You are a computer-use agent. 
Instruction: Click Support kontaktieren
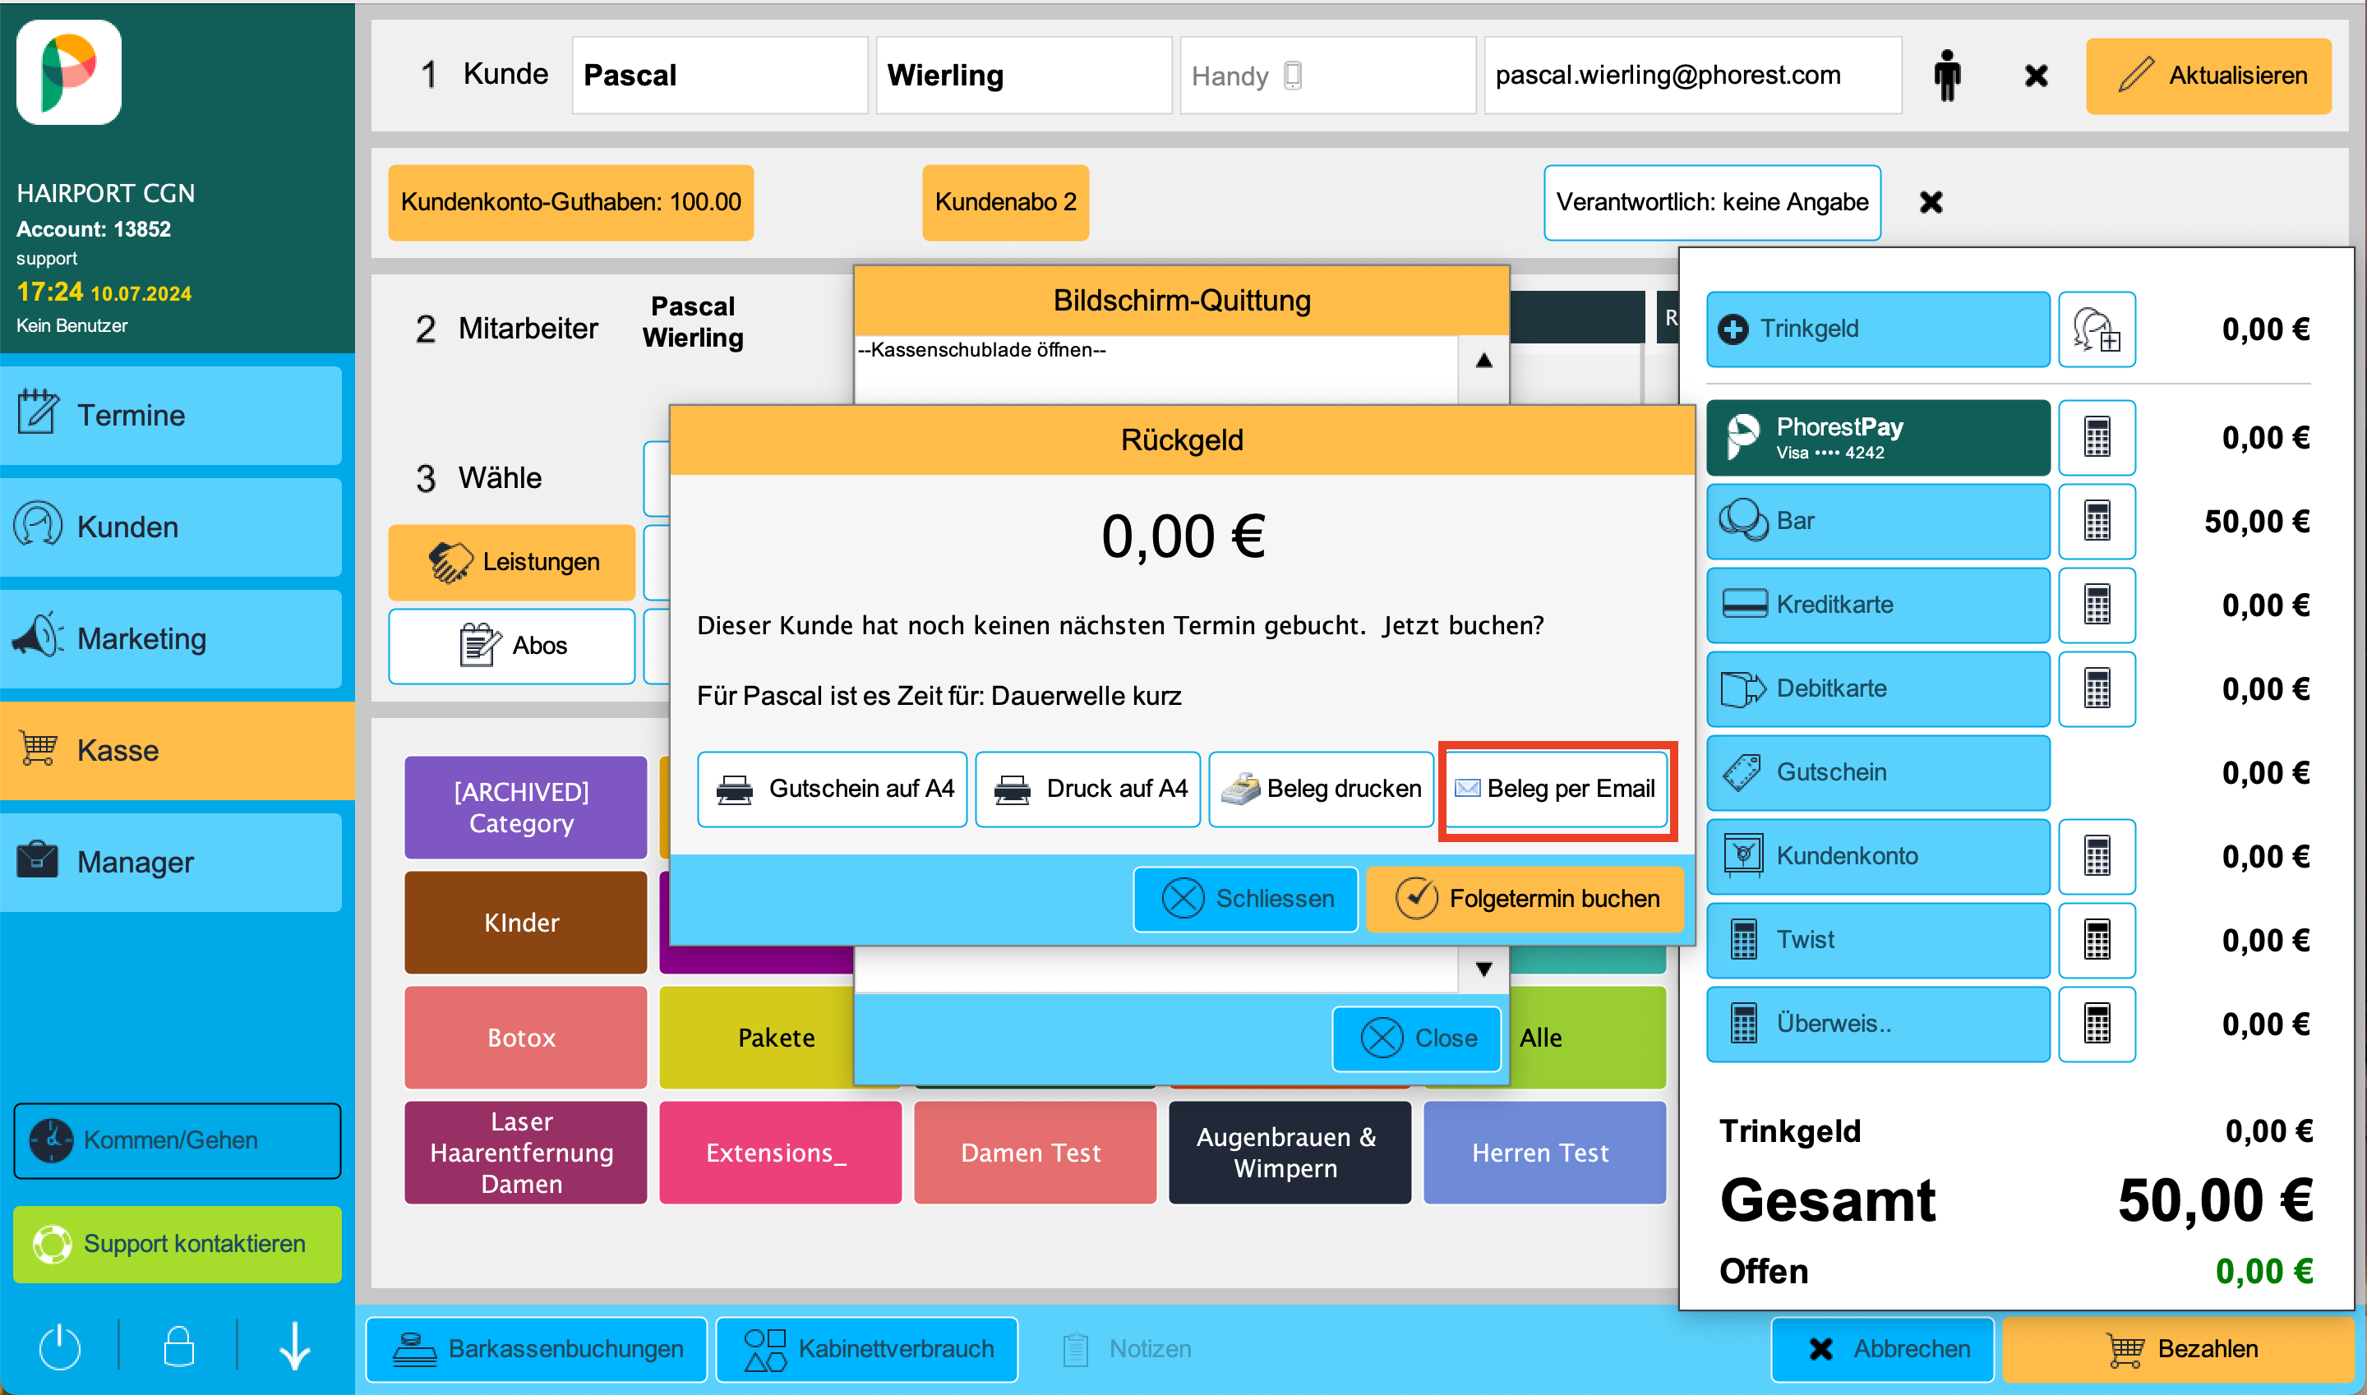point(177,1244)
